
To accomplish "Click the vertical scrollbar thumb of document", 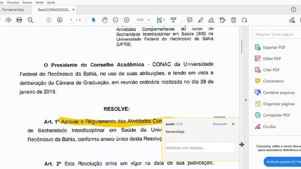I will pos(242,46).
